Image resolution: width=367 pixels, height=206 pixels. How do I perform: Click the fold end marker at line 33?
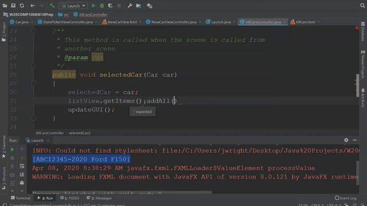click(34, 118)
